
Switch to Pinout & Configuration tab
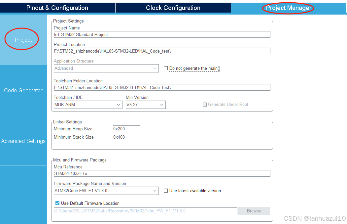click(57, 8)
